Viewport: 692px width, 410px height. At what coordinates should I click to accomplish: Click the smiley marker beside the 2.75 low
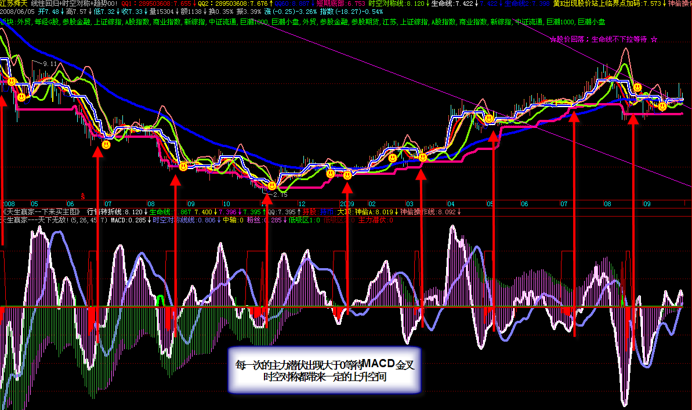pyautogui.click(x=272, y=186)
